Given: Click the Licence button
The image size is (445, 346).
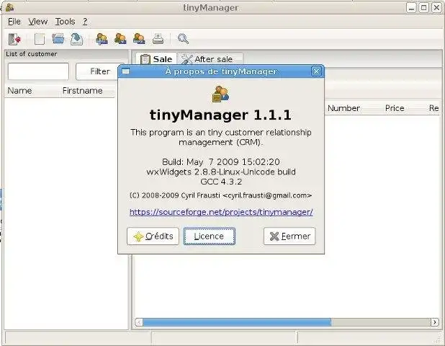Looking at the screenshot, I should [209, 236].
